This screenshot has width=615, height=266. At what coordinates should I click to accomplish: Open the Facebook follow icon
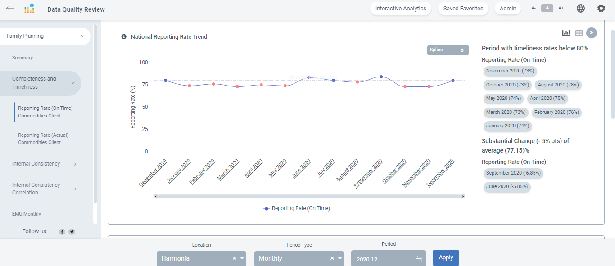(62, 232)
